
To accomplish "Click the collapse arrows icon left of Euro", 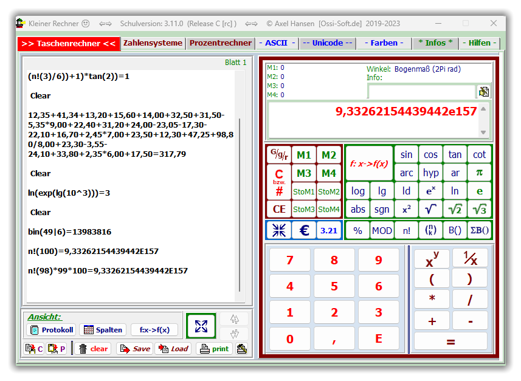I will tap(278, 230).
